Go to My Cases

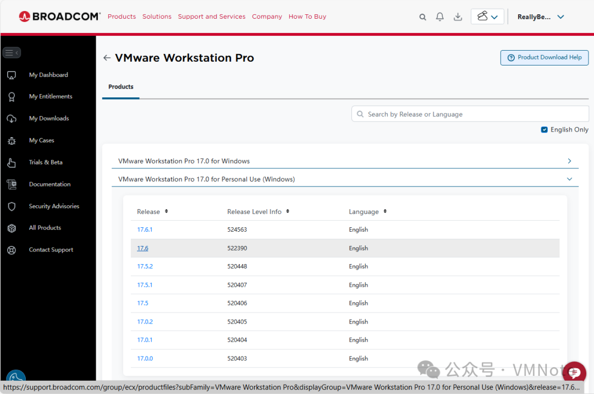tap(42, 140)
